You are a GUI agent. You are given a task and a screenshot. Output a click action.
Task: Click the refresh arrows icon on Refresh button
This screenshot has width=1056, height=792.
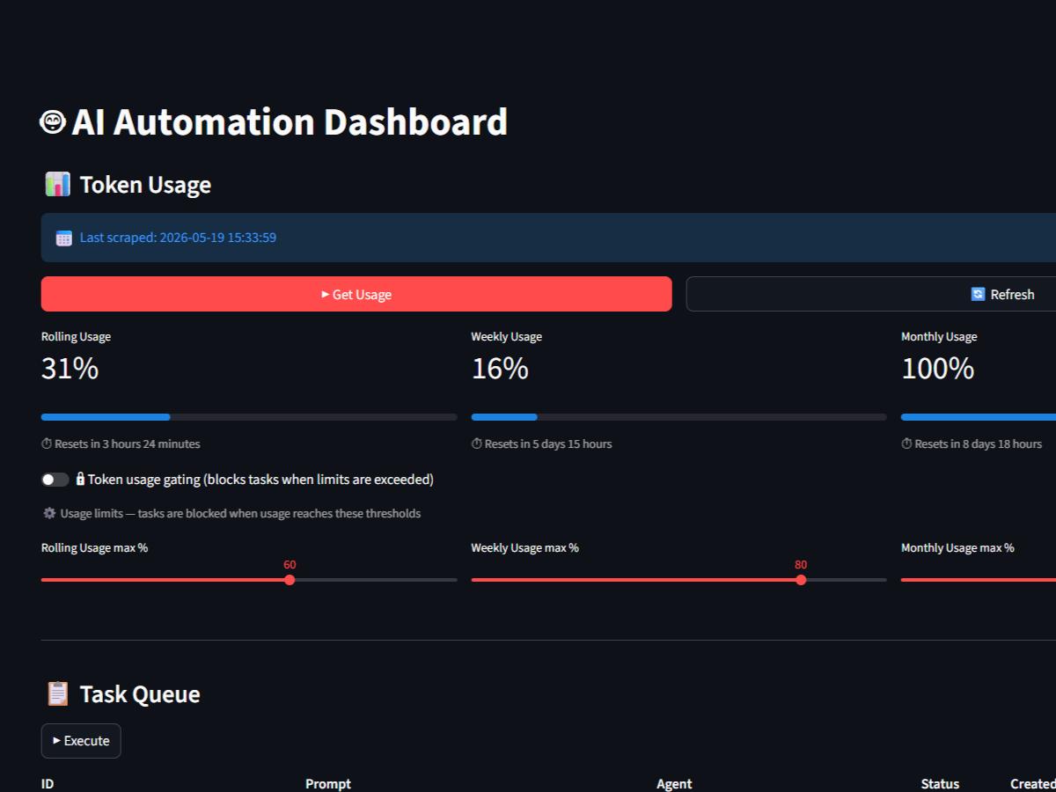tap(978, 294)
